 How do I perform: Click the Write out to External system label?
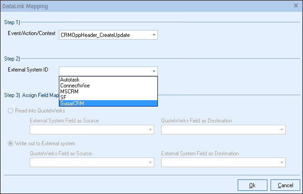(x=46, y=144)
